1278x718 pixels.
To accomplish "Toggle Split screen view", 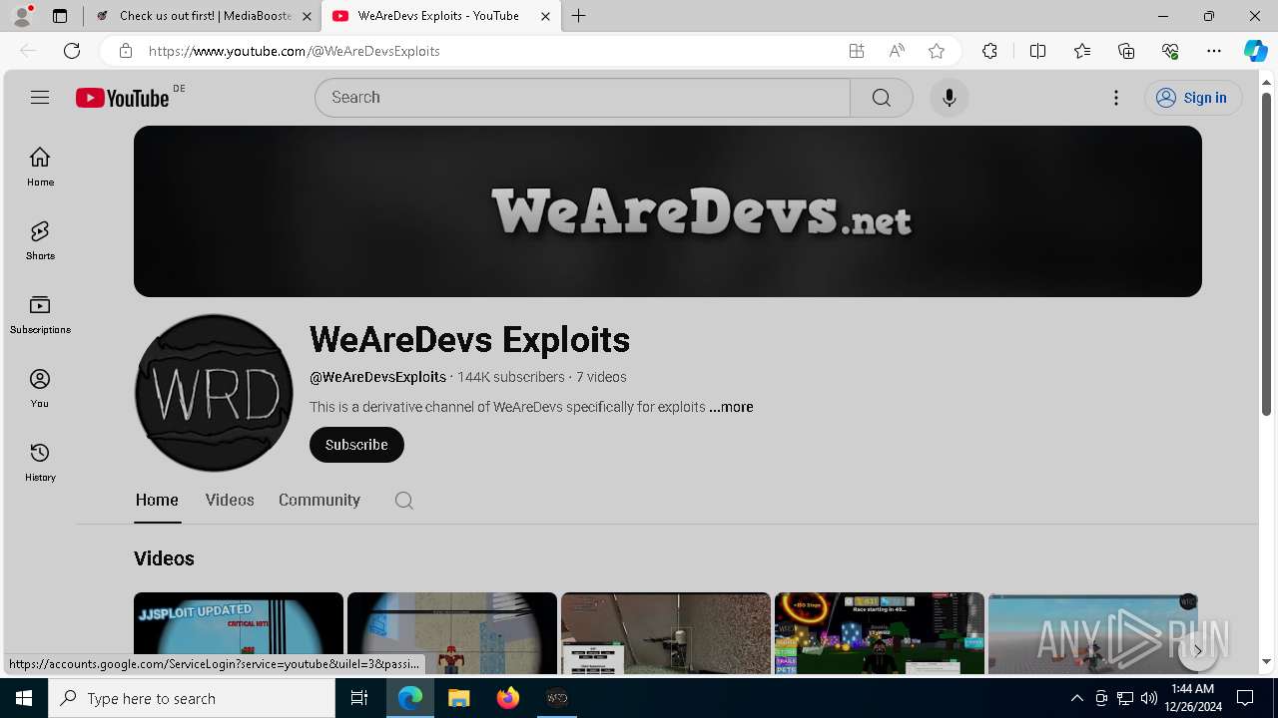I will point(1037,51).
